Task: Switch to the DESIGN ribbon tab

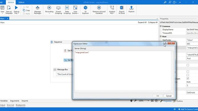Action: click(11, 2)
